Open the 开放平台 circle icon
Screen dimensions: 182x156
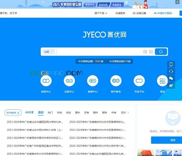[139, 81]
